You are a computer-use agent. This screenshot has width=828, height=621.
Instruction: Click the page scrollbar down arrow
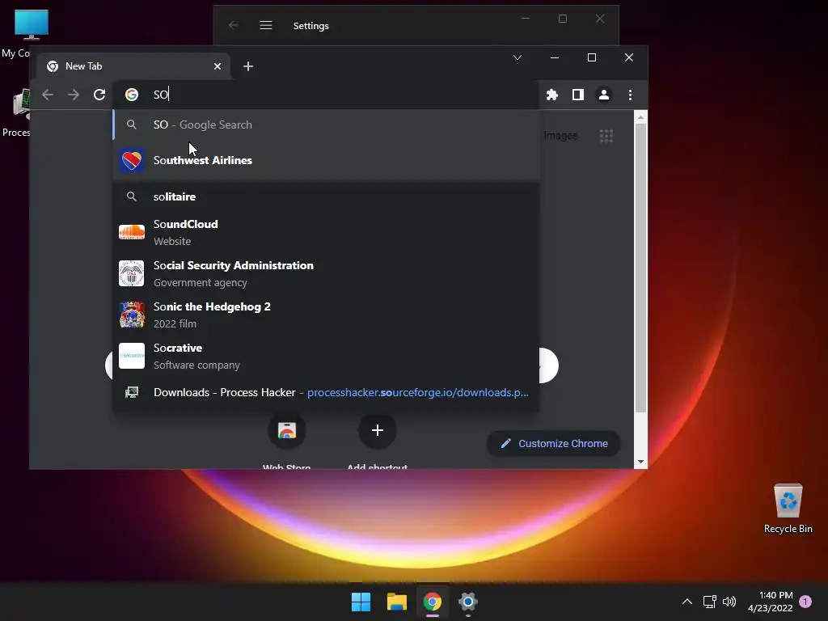pyautogui.click(x=640, y=462)
